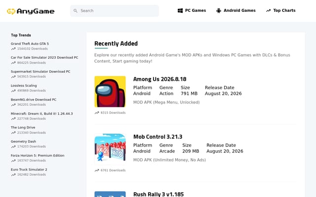Open BeamNG.drive Download PC link
This screenshot has height=197, width=316.
pos(34,99)
